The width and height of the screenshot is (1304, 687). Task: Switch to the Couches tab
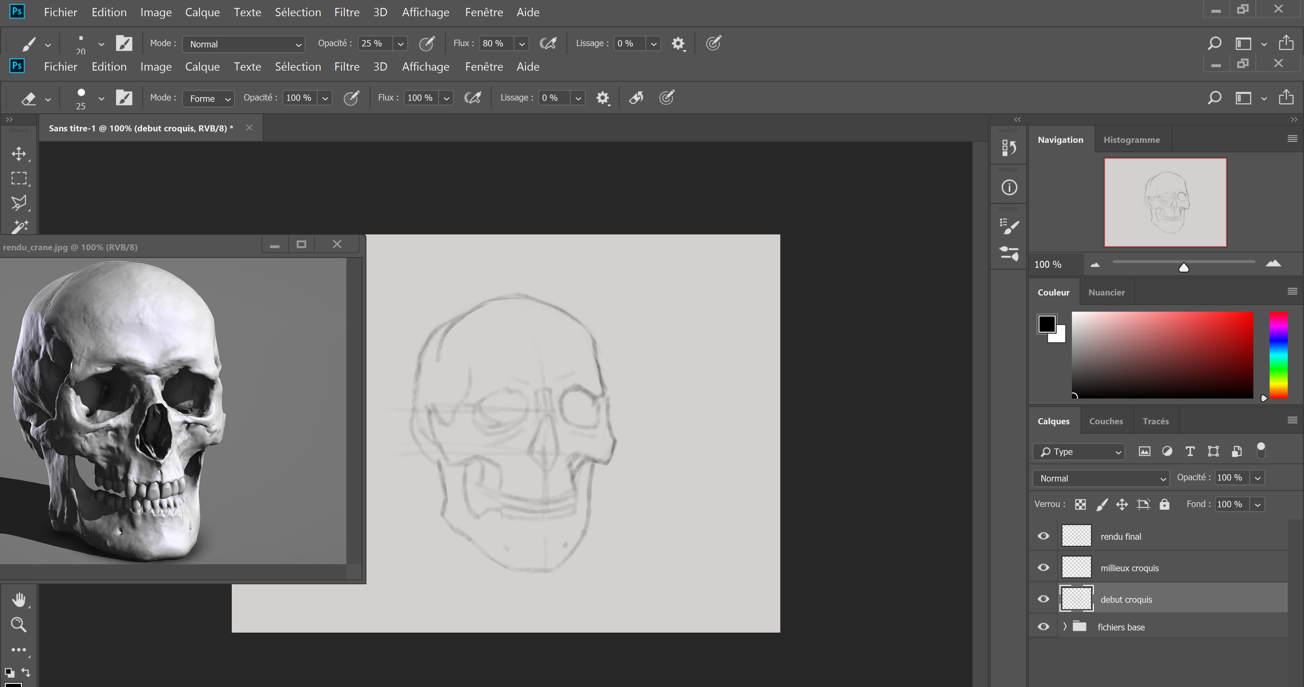[x=1106, y=421]
